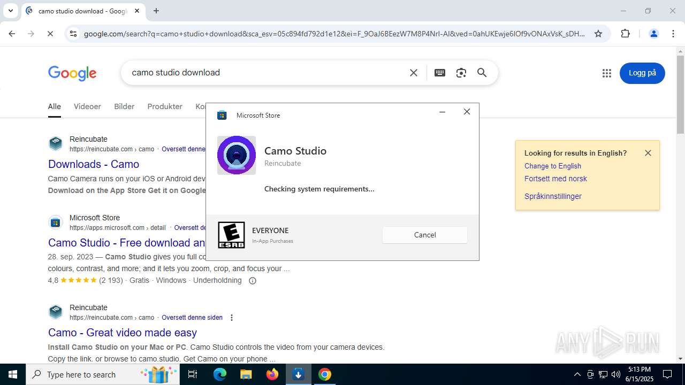Minimize the Microsoft Store dialog

(x=443, y=112)
